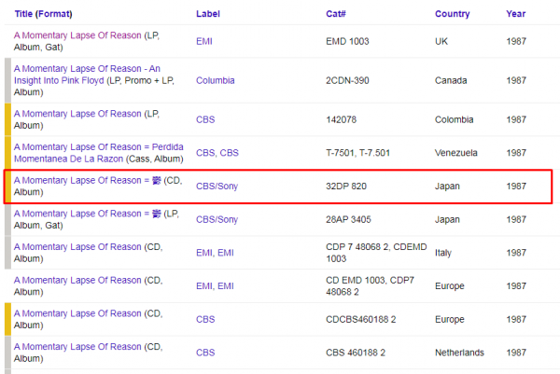Sort by the Country column header
The height and width of the screenshot is (374, 560).
coord(452,14)
